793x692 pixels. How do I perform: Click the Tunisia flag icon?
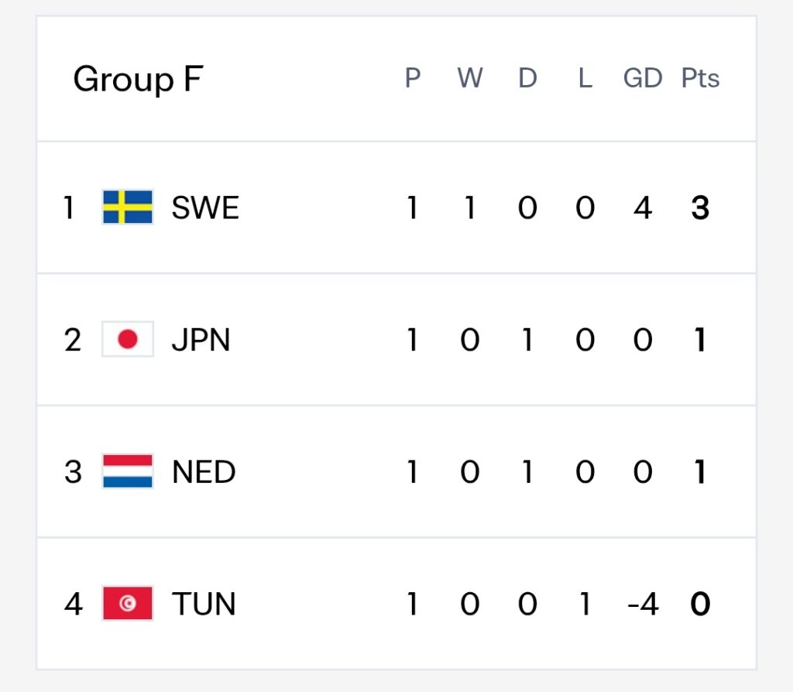[x=128, y=603]
